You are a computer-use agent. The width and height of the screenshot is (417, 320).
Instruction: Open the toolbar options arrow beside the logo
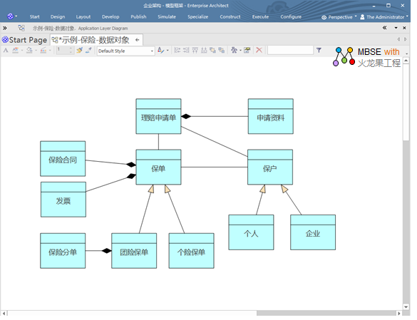(x=406, y=53)
